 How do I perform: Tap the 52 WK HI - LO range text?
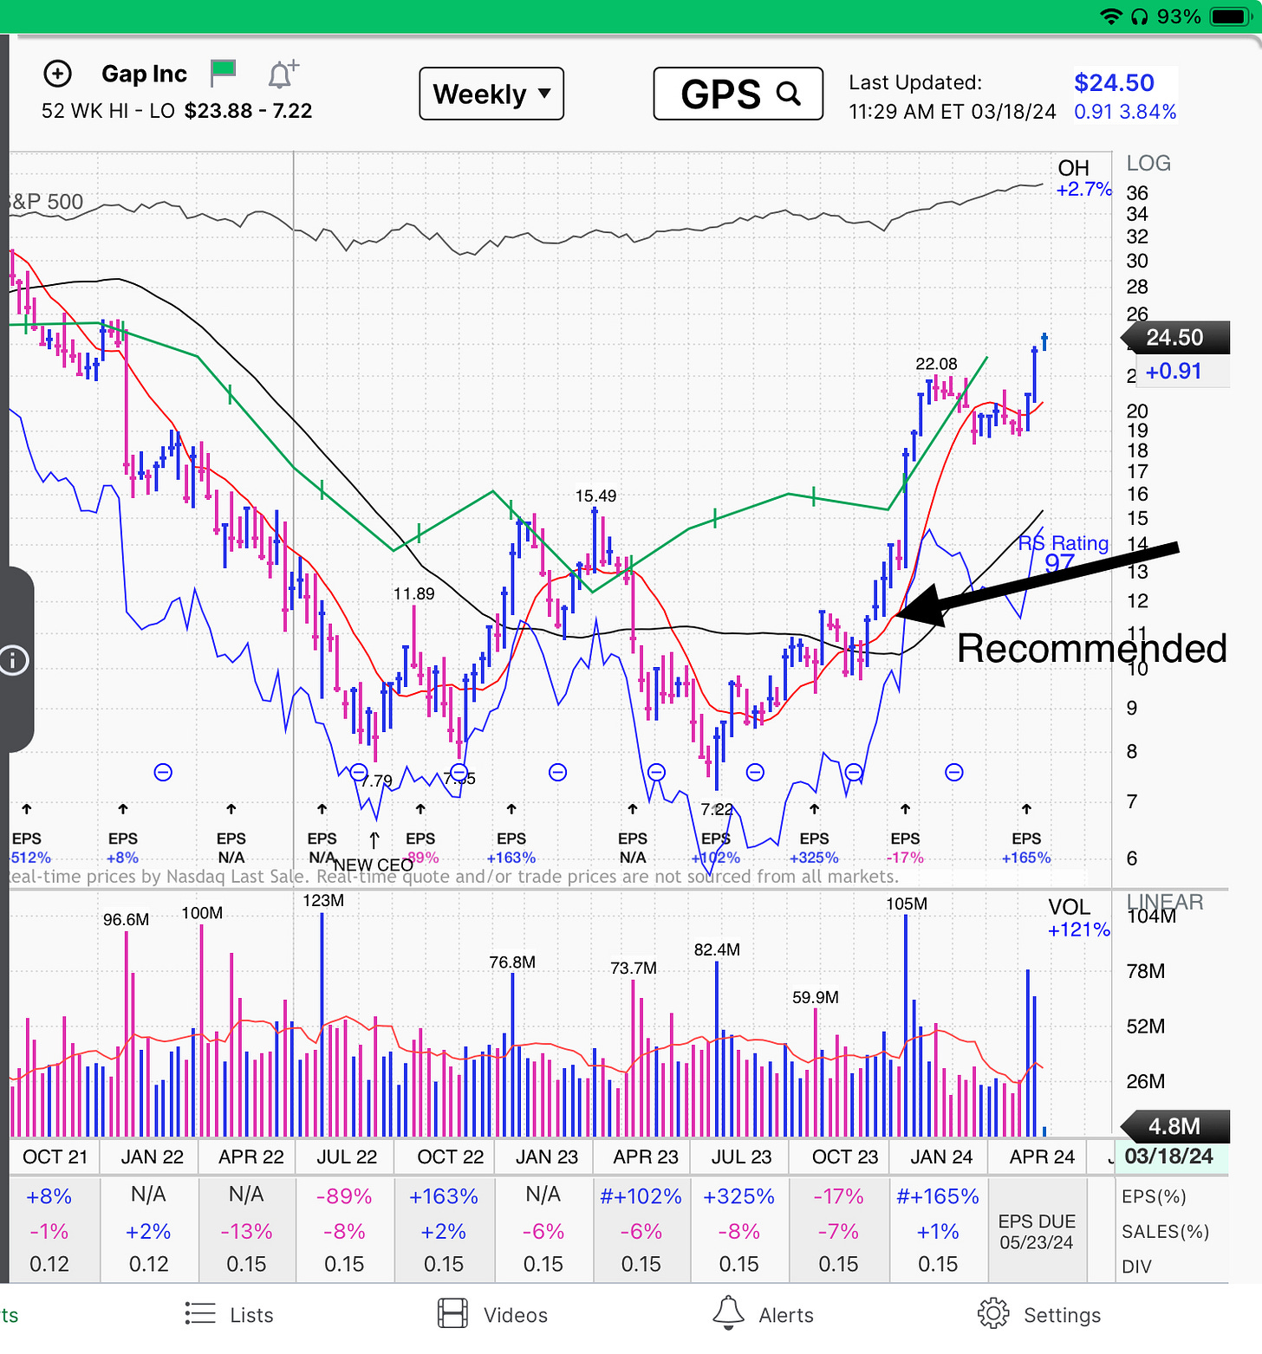[x=177, y=111]
